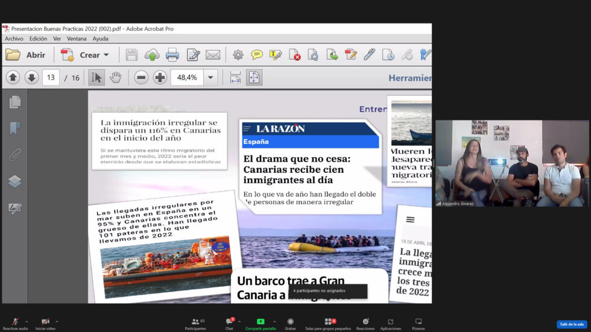Screen dimensions: 591x332
Task: Open the page thumbnails panel
Action: 15,102
